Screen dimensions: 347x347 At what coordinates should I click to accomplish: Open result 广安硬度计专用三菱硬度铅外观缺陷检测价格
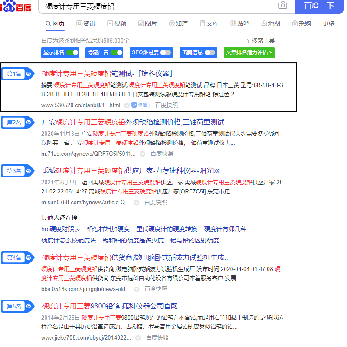click(x=136, y=122)
